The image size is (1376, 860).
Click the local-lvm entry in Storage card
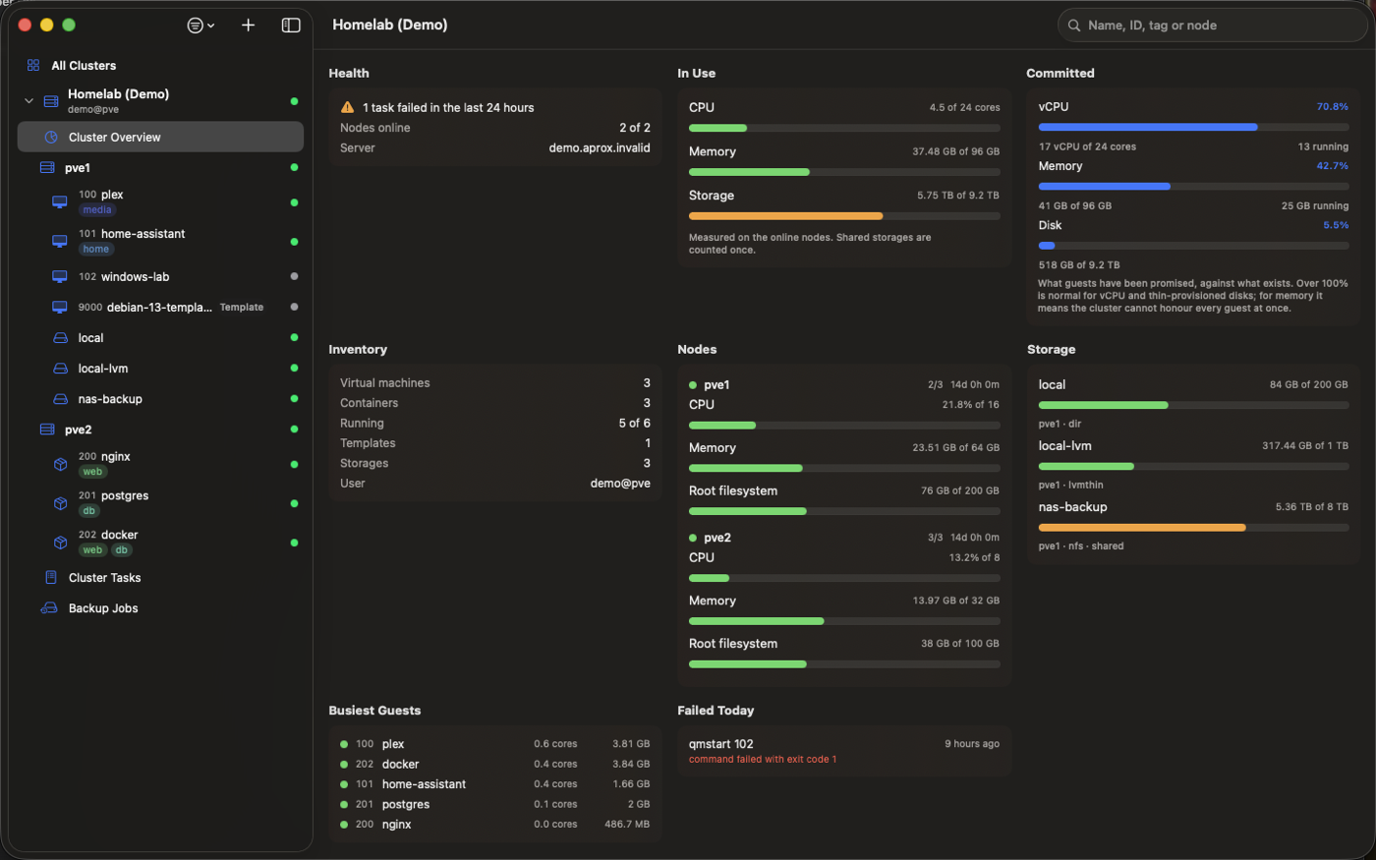[x=1193, y=465]
